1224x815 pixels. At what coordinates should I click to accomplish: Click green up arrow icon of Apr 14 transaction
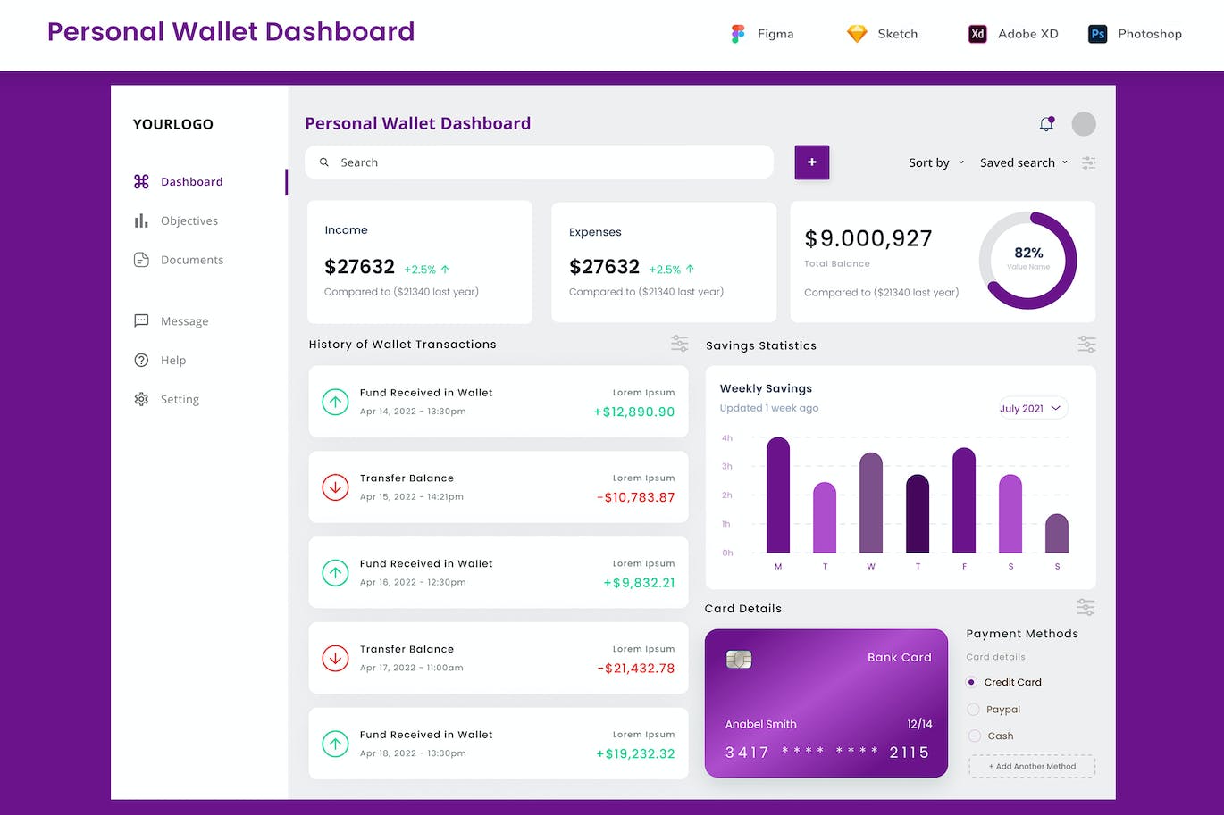coord(335,402)
